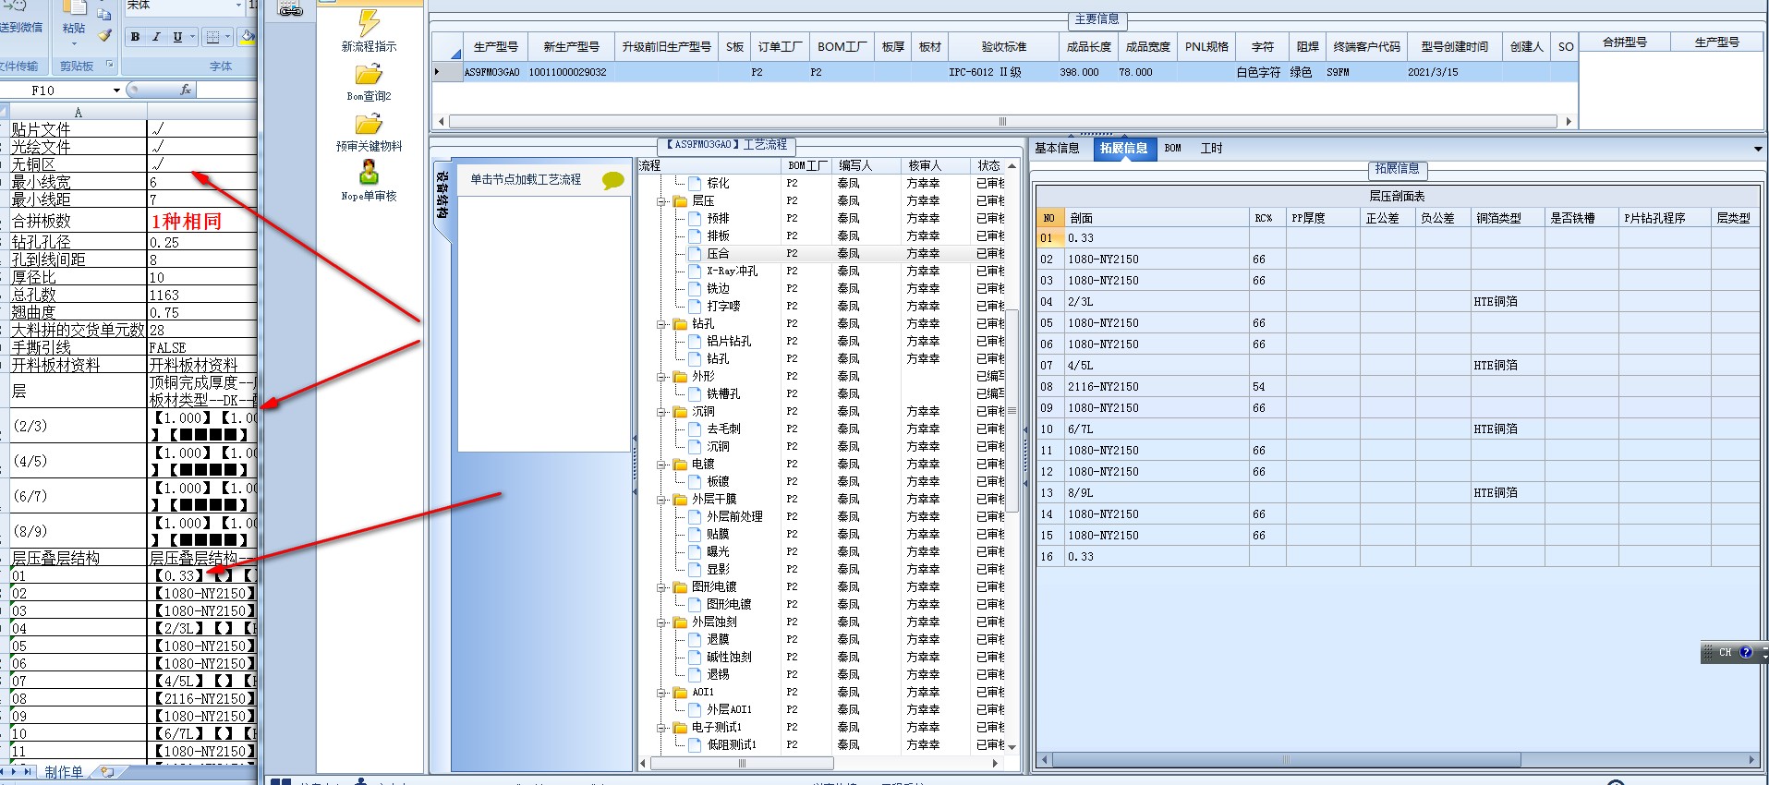This screenshot has height=785, width=1769.
Task: Toggle Bold in the Excel ribbon
Action: (136, 37)
